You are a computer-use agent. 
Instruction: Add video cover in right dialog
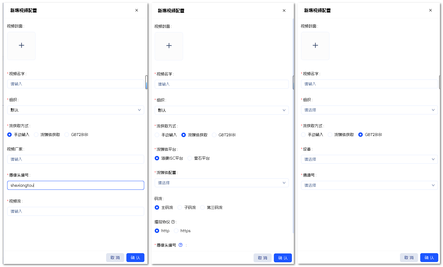(315, 46)
